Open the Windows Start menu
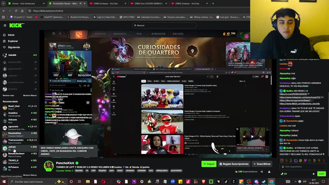Viewport: 329px width, 185px height. pyautogui.click(x=4, y=182)
